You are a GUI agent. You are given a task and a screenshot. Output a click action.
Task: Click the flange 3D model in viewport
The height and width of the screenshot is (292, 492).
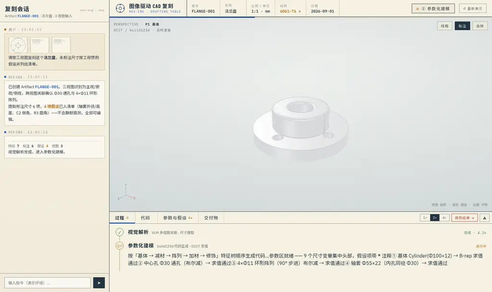point(301,129)
